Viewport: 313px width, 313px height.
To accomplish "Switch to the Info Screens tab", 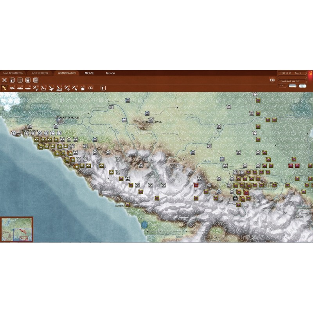I will (40, 73).
